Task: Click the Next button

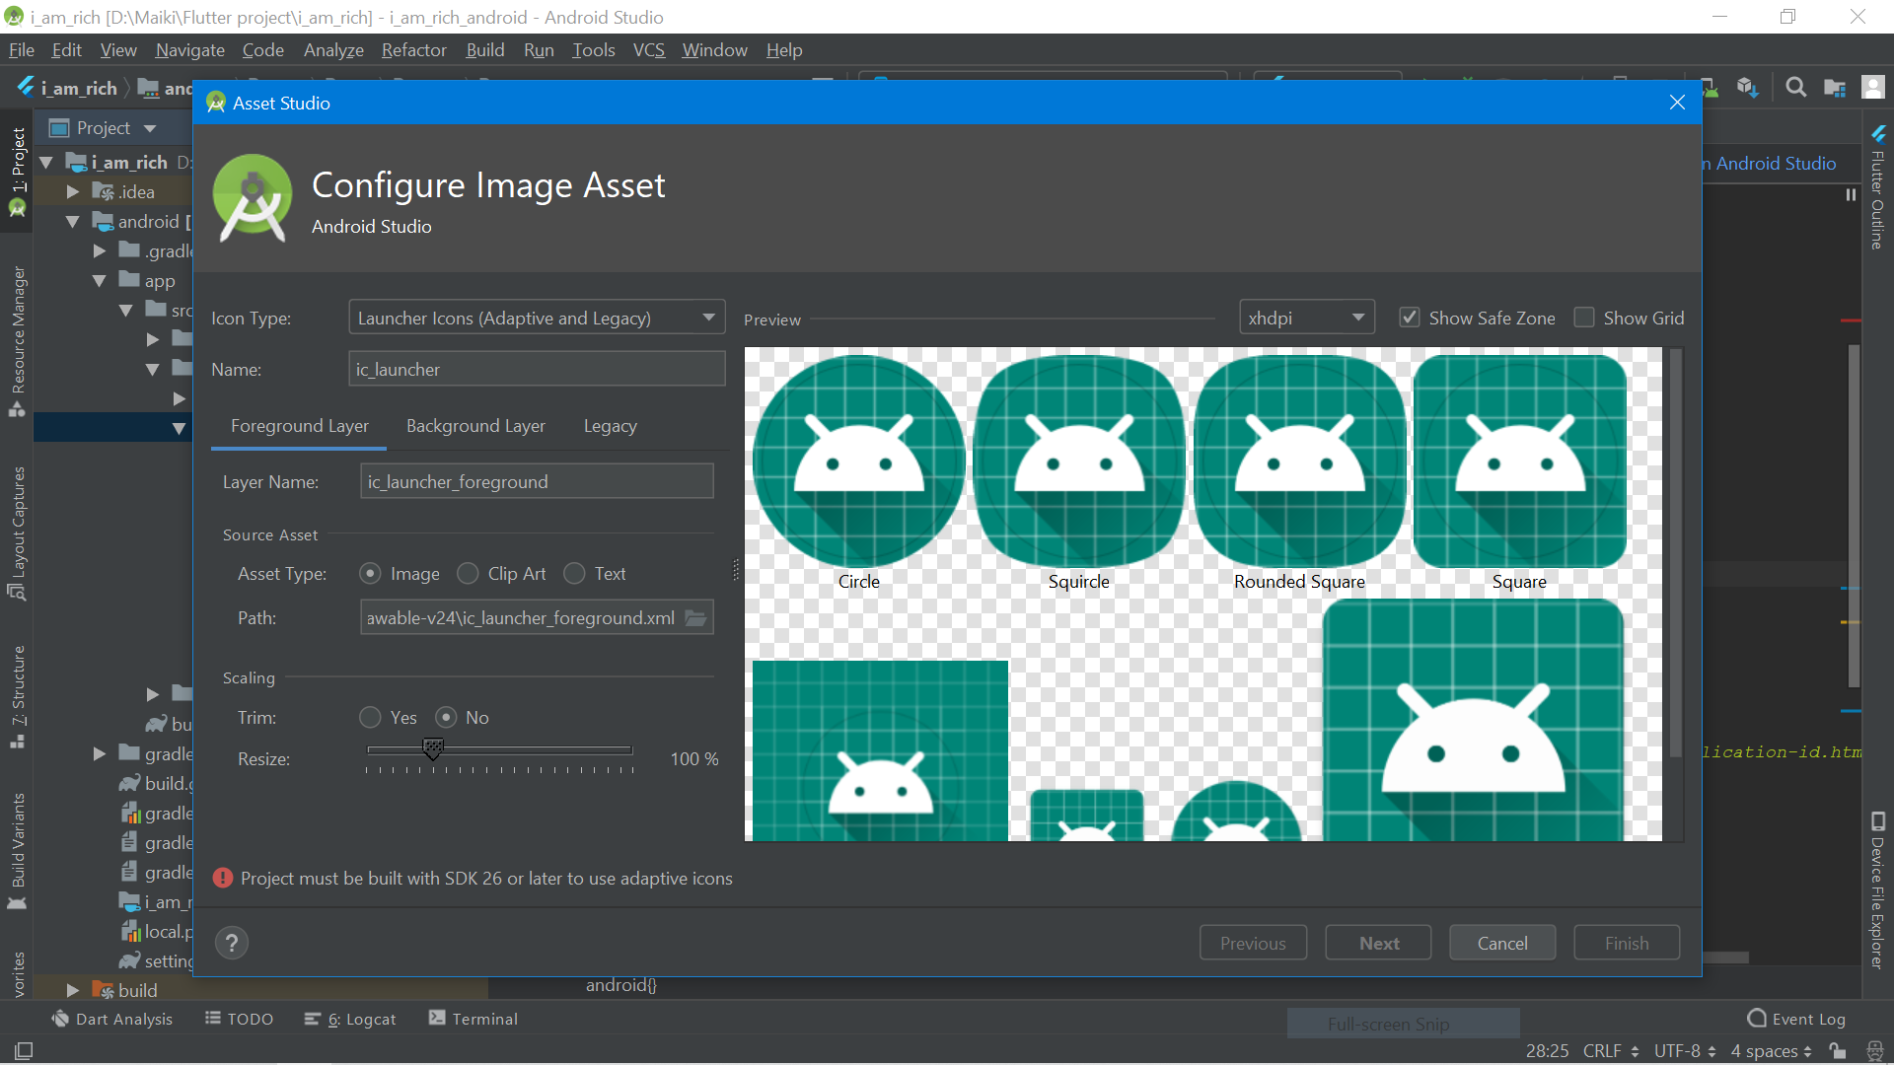Action: 1377,942
